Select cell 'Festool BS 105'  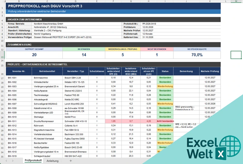tap(75, 143)
